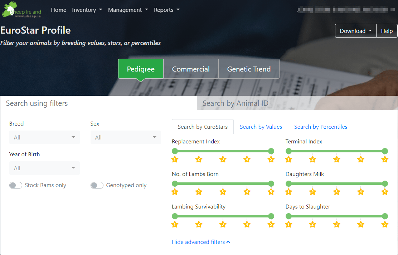This screenshot has height=255, width=398.
Task: Switch to the Commercial tab
Action: [x=191, y=69]
